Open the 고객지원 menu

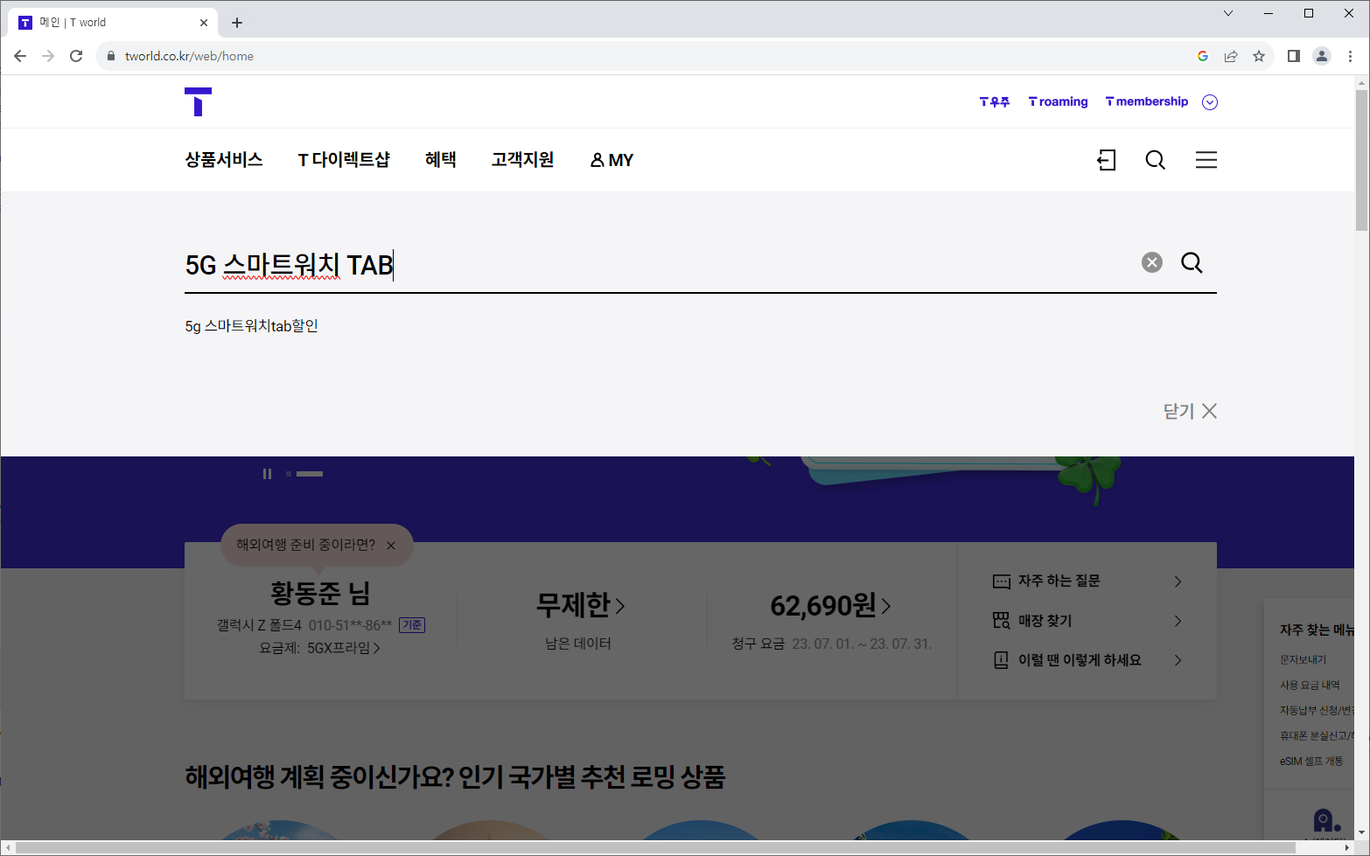pyautogui.click(x=522, y=160)
